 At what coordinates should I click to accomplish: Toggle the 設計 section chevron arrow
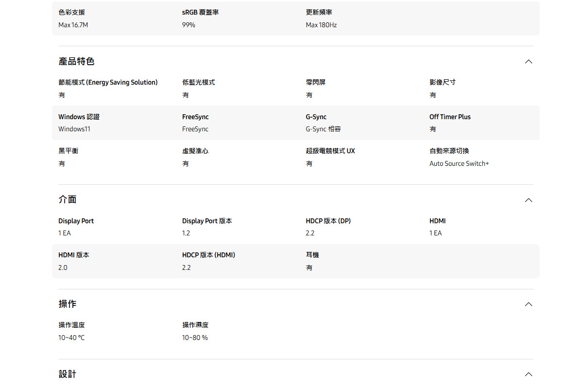point(529,374)
